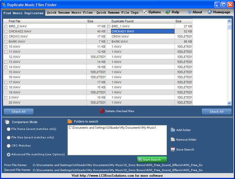Click Save Search

[x=182, y=149]
